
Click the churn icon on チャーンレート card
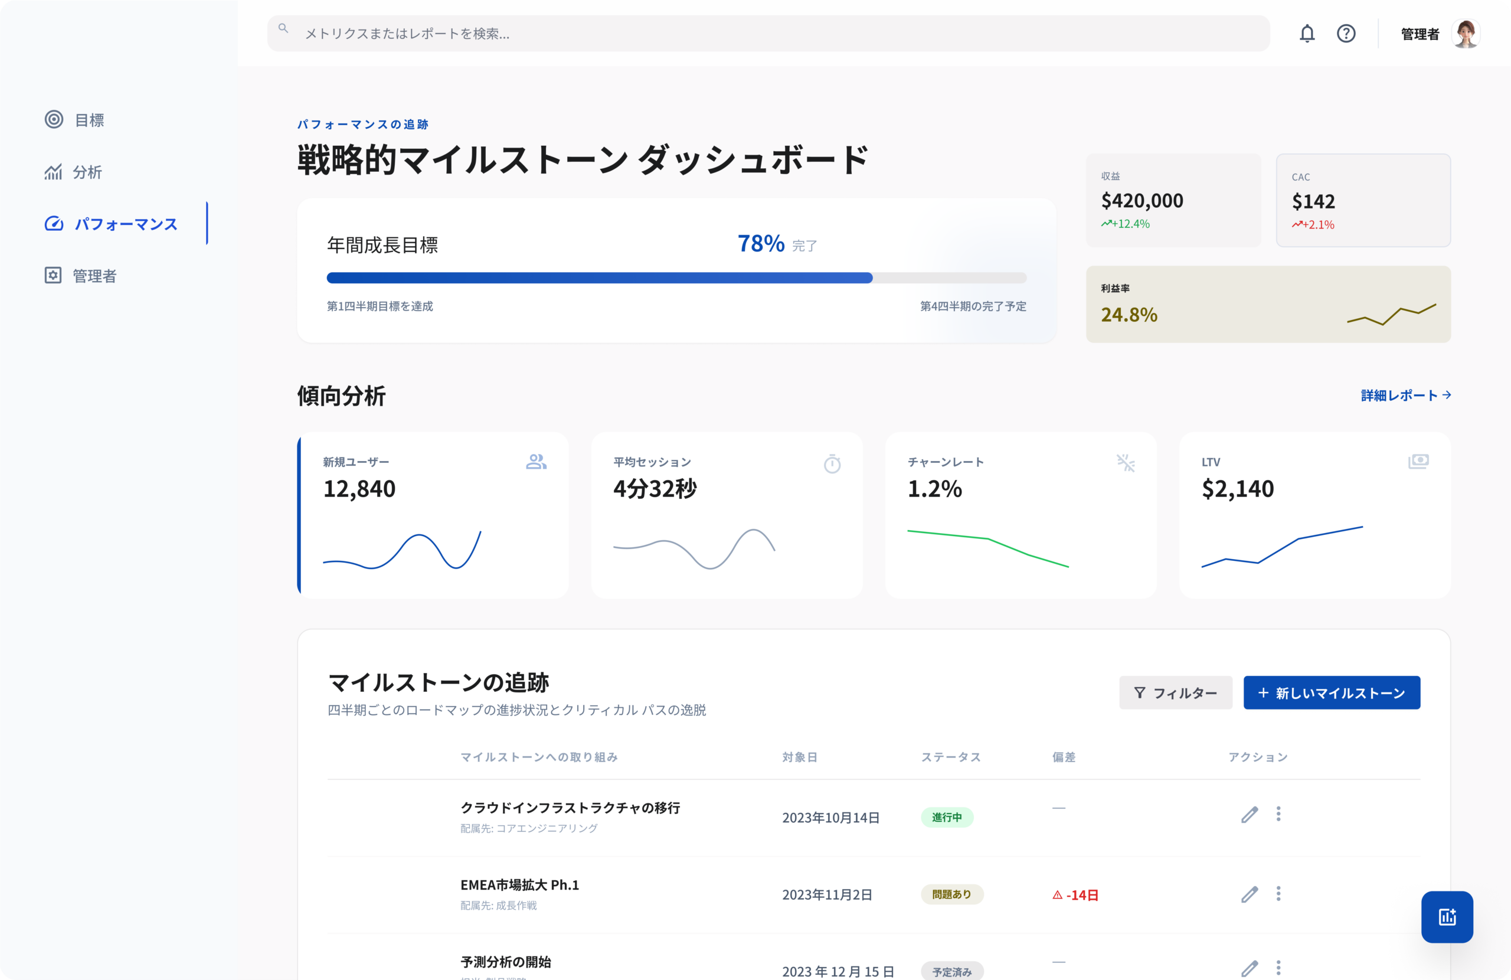tap(1126, 463)
